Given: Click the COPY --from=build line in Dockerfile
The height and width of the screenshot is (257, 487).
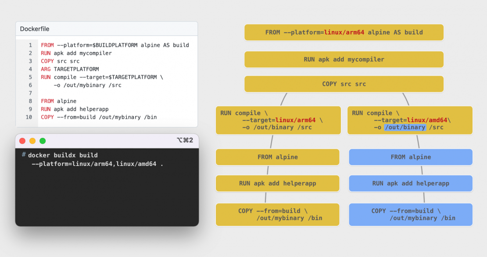Looking at the screenshot, I should pos(99,117).
